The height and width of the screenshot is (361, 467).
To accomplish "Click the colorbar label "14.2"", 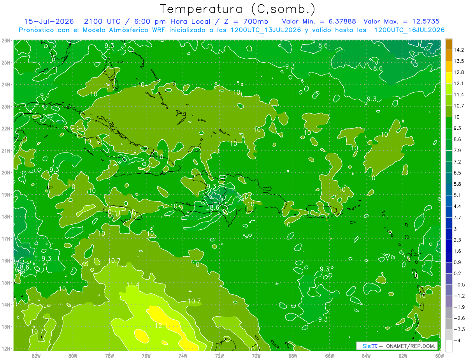I will tap(459, 50).
